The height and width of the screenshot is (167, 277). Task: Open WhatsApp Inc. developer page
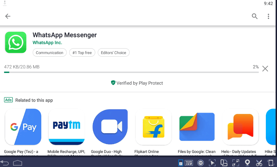(x=47, y=43)
